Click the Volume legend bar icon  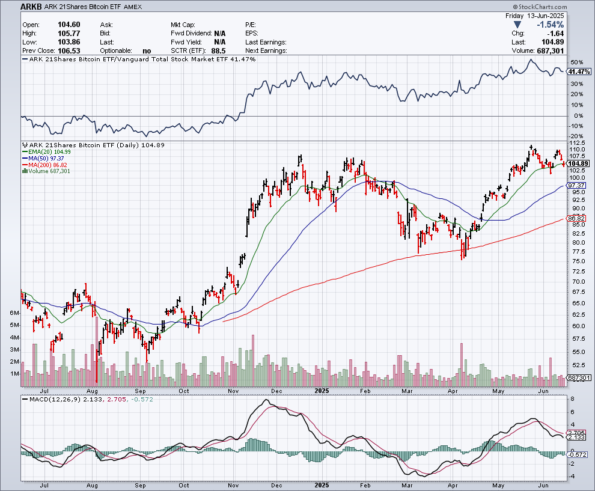pyautogui.click(x=24, y=171)
